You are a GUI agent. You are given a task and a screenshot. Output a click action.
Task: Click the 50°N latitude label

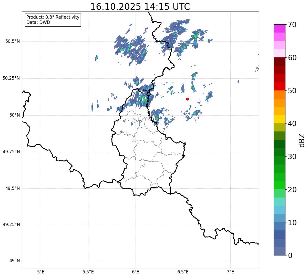pyautogui.click(x=15, y=115)
